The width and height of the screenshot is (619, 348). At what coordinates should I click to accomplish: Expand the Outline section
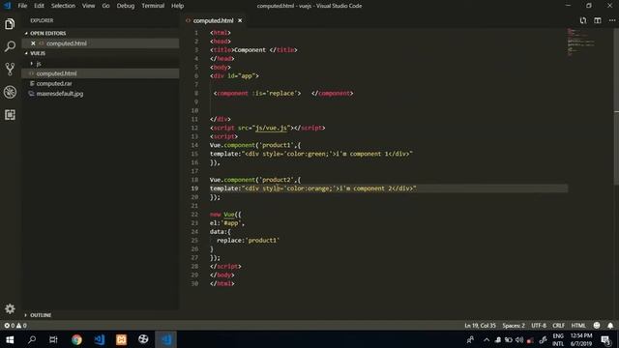(x=41, y=315)
